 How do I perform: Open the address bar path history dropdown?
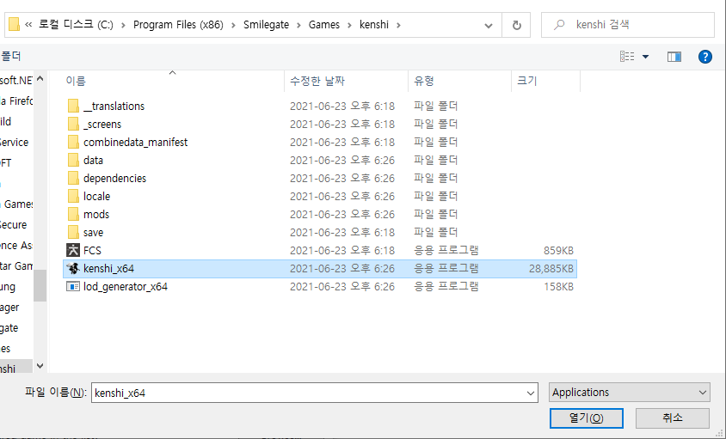[x=489, y=25]
